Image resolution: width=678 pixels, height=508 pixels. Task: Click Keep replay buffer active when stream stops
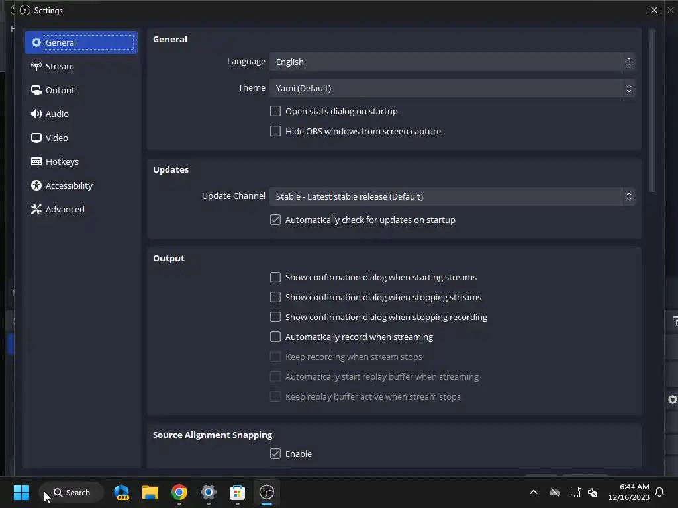[275, 396]
